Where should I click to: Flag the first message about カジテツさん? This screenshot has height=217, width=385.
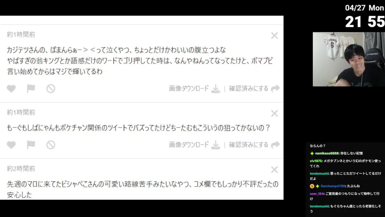pyautogui.click(x=31, y=89)
